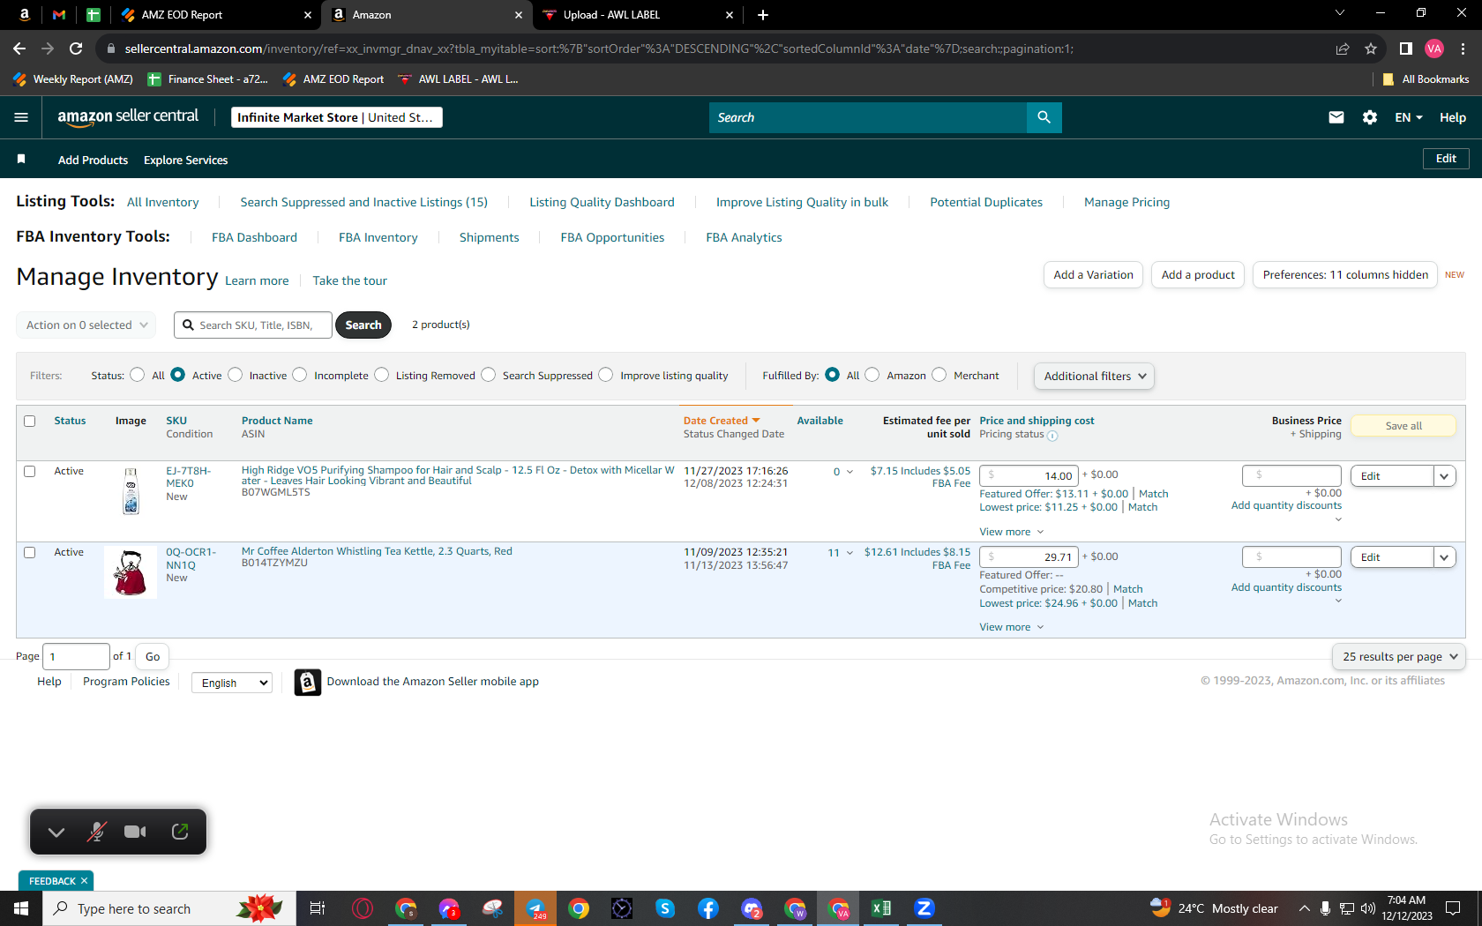Screen dimensions: 1482x926
Task: Open the Action on 0 selected dropdown
Action: [x=86, y=325]
